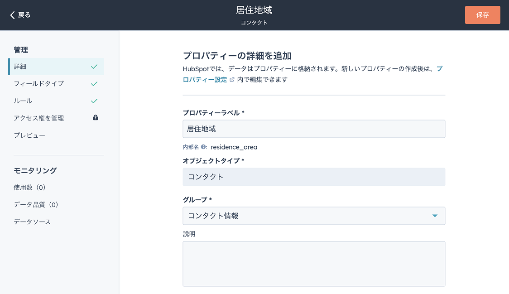View データ品質（0） in monitoring
This screenshot has width=509, height=294.
[x=36, y=205]
